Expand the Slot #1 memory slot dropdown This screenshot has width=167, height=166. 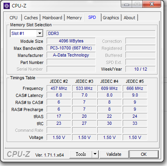click(40, 33)
